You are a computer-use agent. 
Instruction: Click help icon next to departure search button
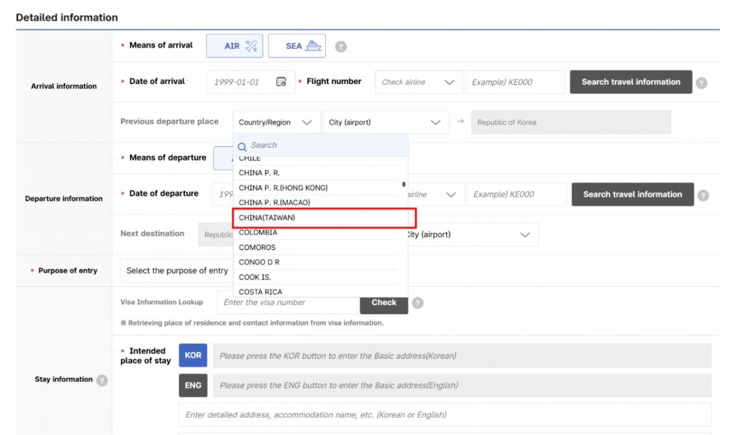click(703, 195)
